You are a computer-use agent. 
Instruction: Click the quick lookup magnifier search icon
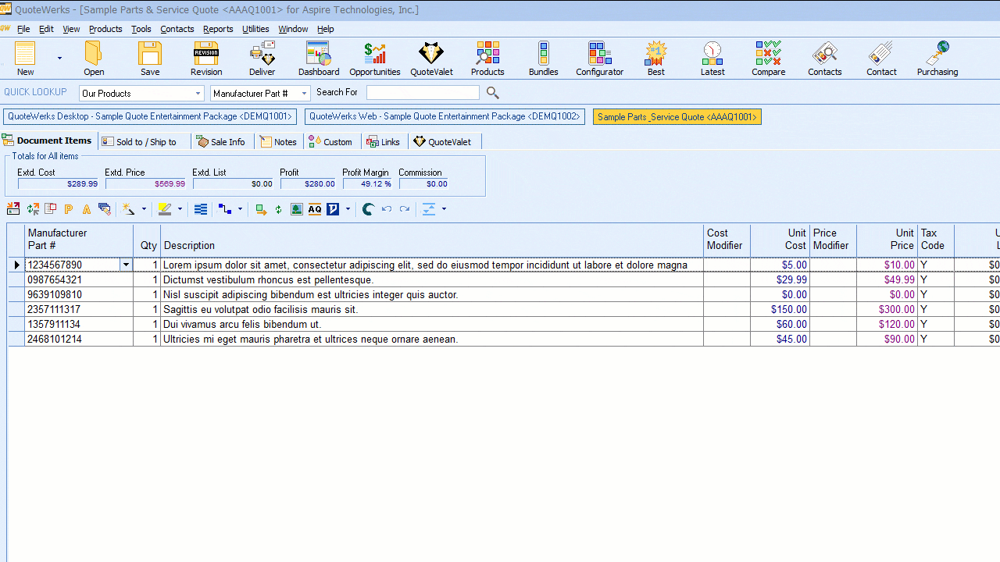(x=492, y=93)
